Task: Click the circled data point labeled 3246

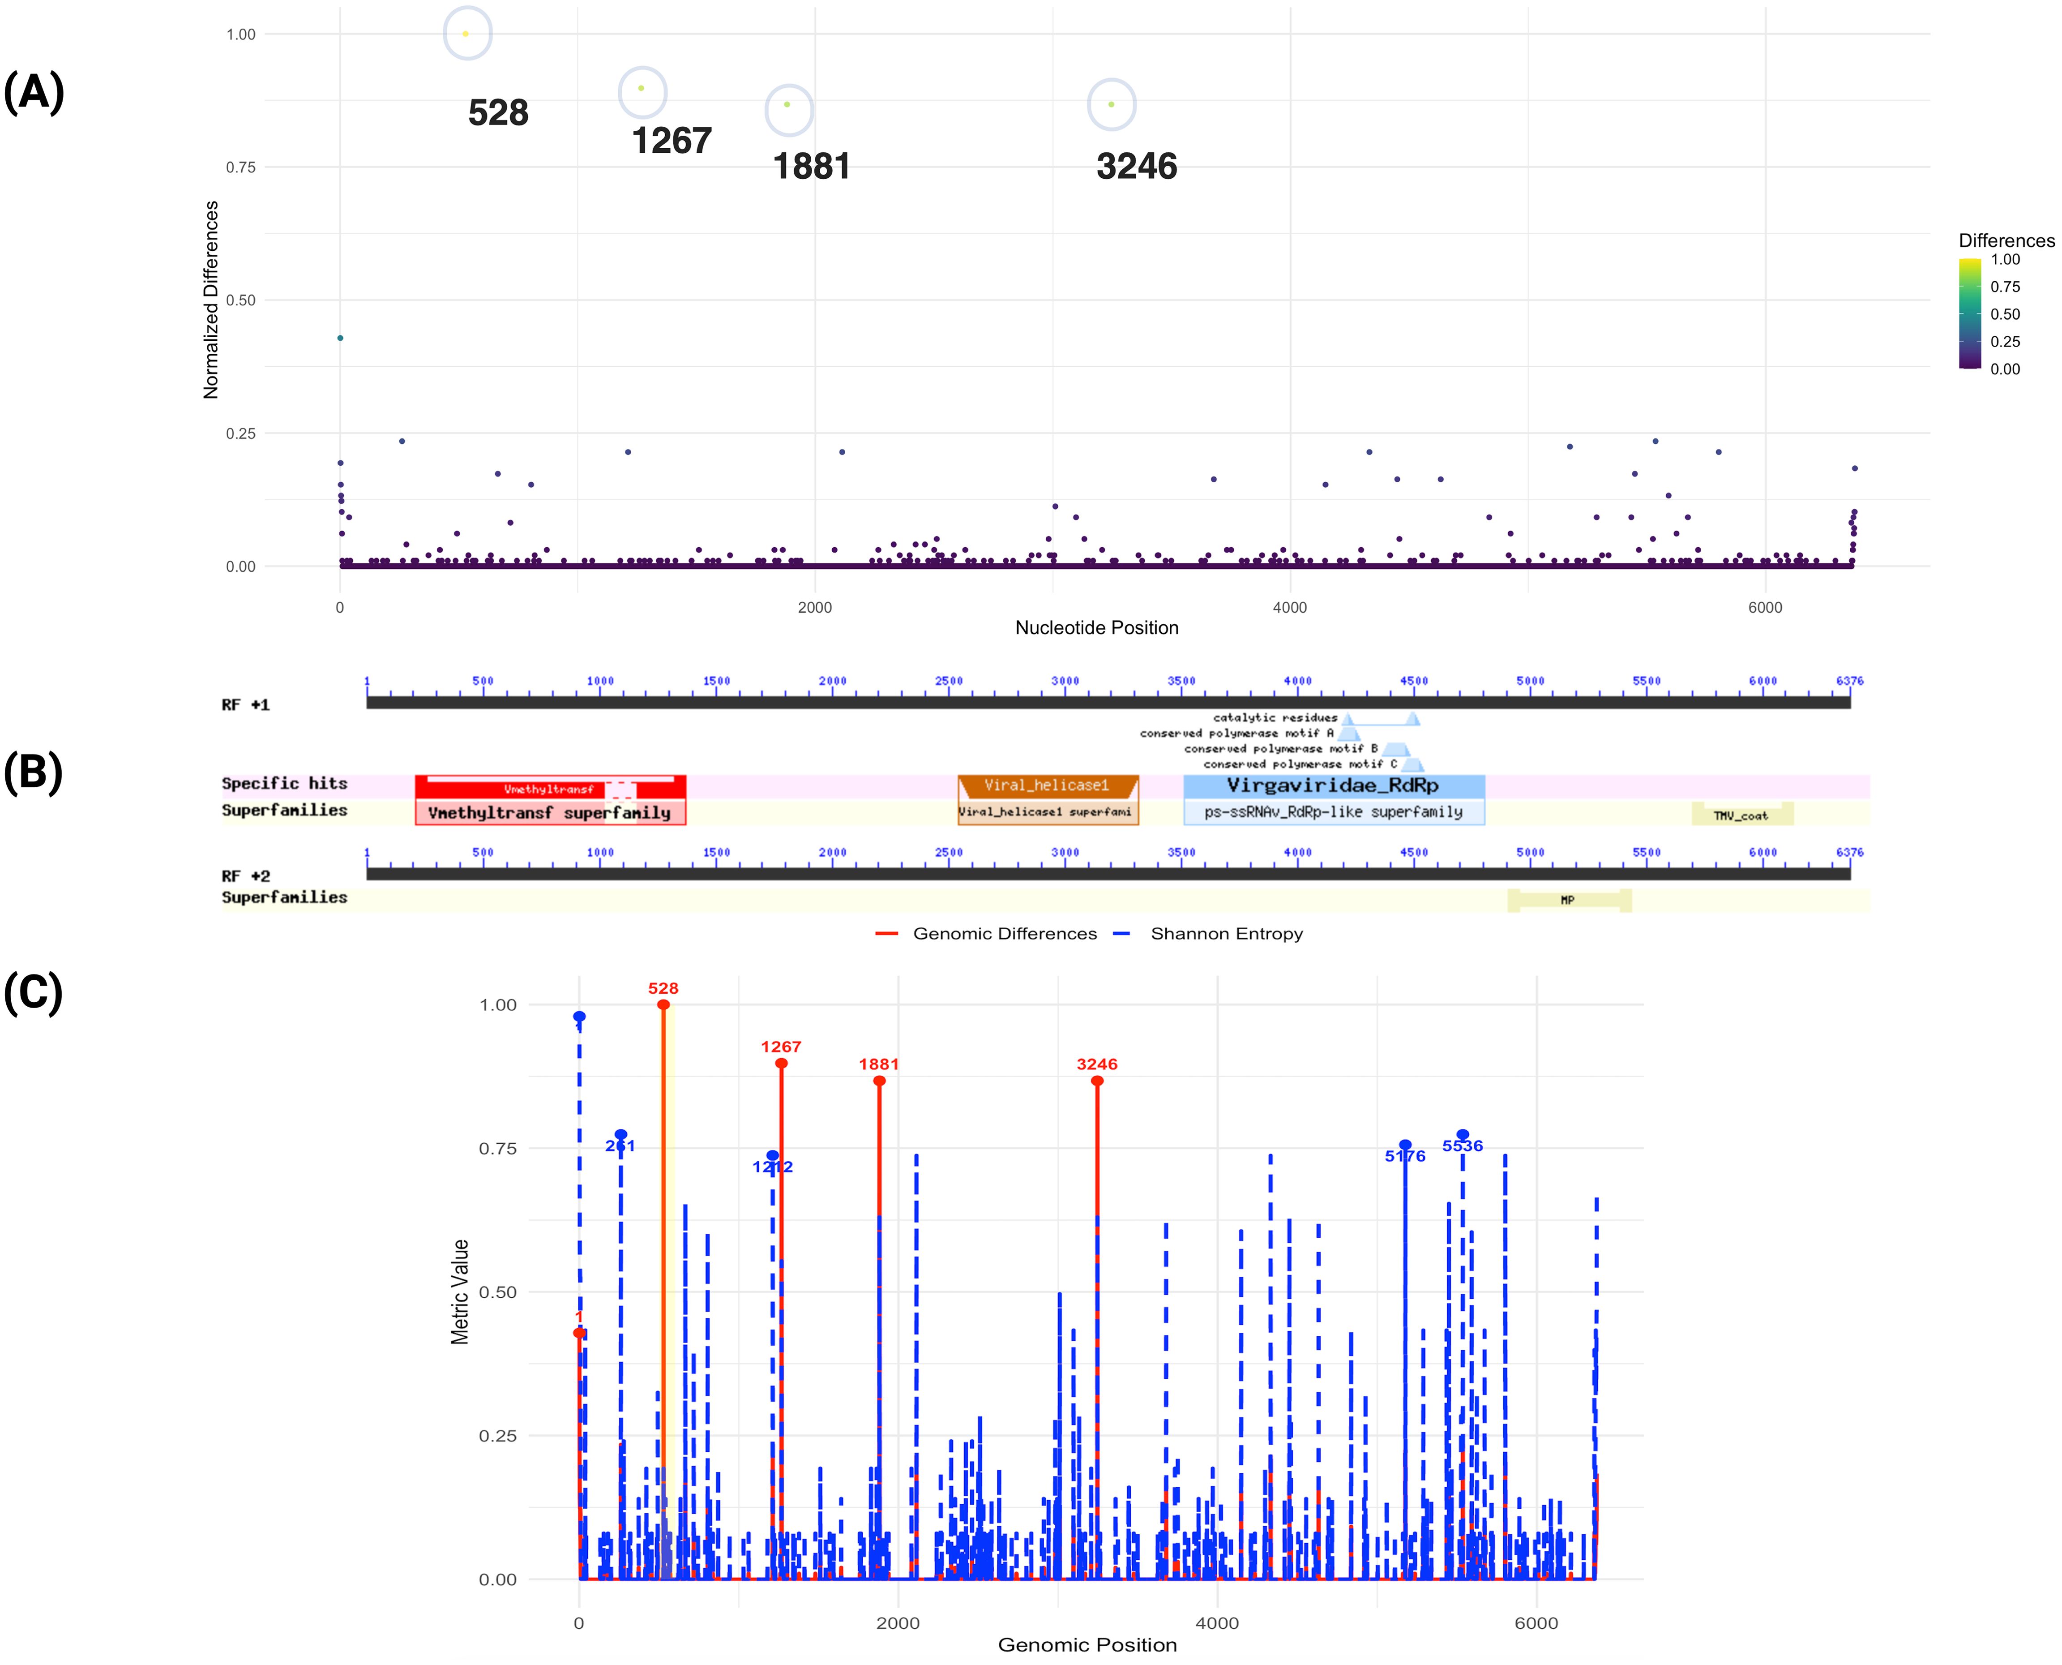Action: click(x=1111, y=104)
